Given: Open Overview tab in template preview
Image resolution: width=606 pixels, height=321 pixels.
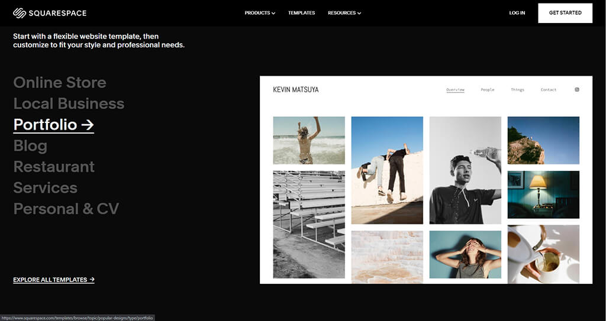Looking at the screenshot, I should [x=455, y=90].
